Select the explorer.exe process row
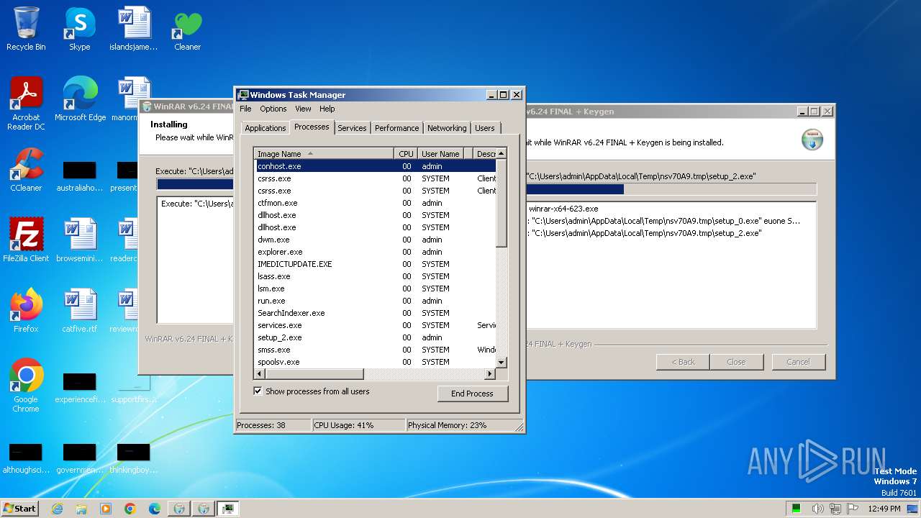The width and height of the screenshot is (921, 518). [376, 252]
